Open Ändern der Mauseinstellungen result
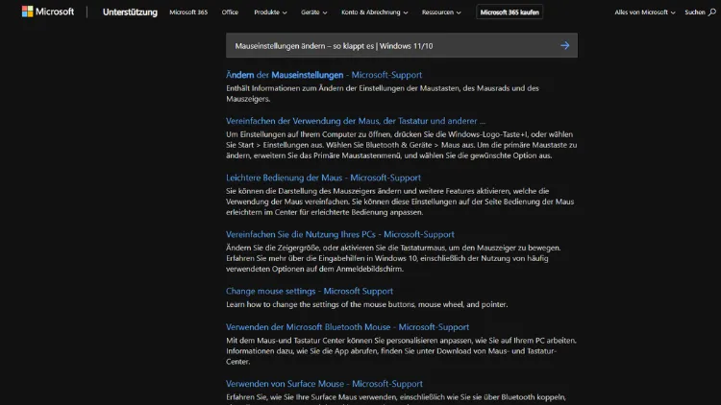The image size is (721, 405). [324, 75]
